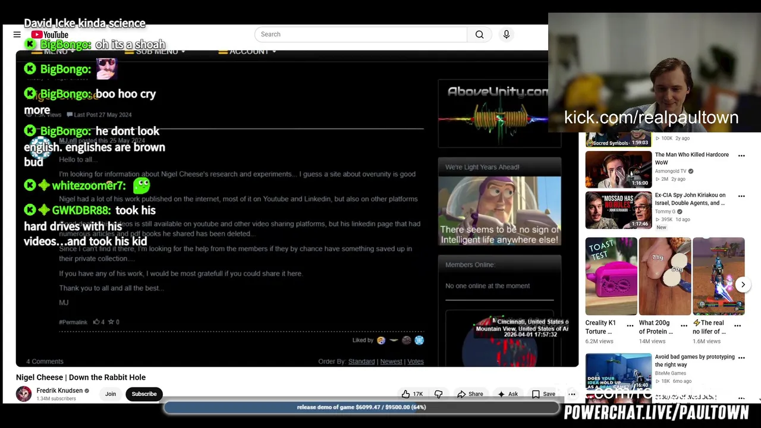Open the 71g protein short thumbnail
761x428 pixels.
tap(665, 276)
